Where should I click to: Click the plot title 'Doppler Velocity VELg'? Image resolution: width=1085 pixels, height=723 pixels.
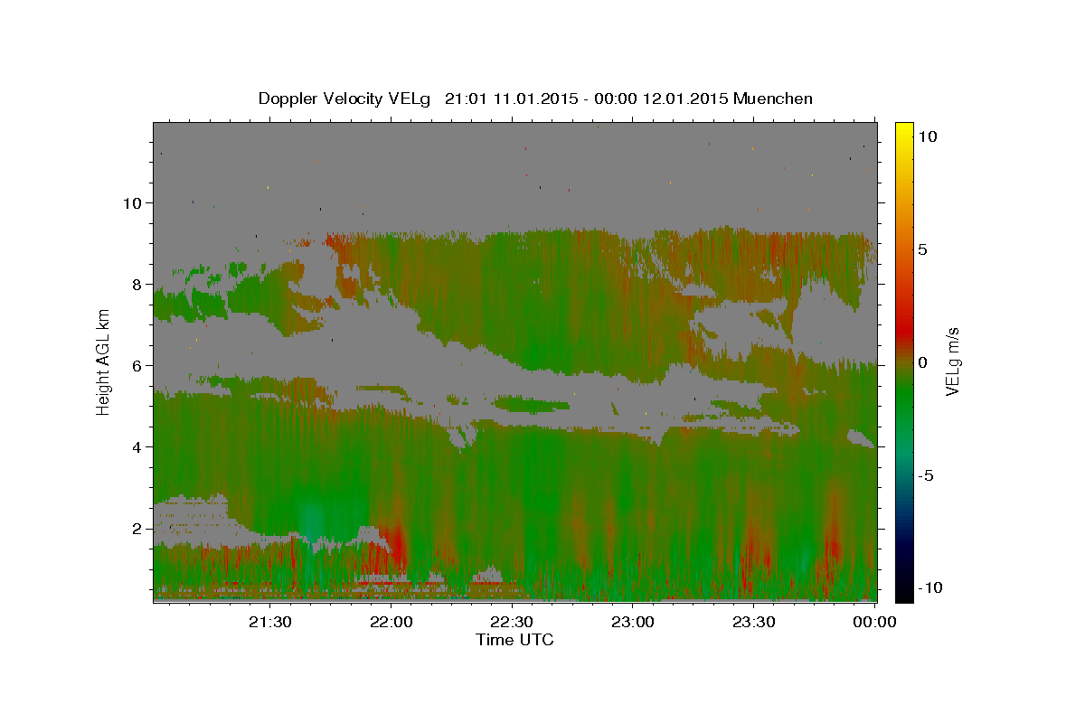(x=346, y=99)
